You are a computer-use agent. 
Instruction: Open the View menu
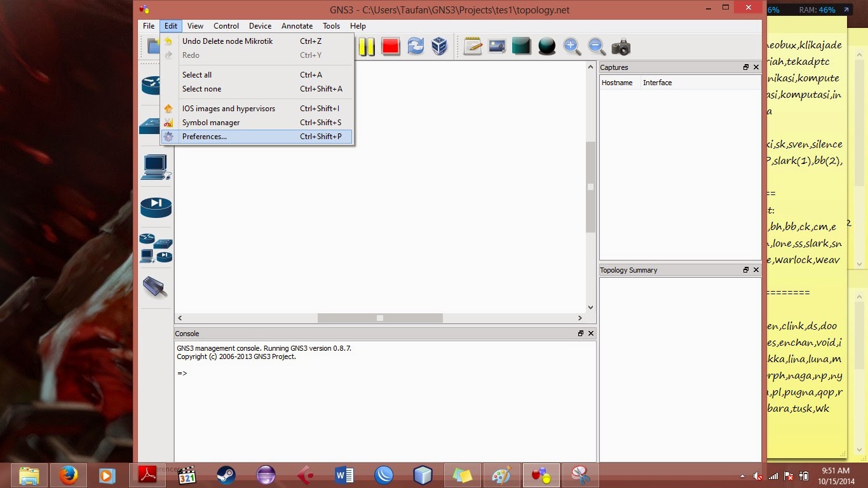(195, 26)
